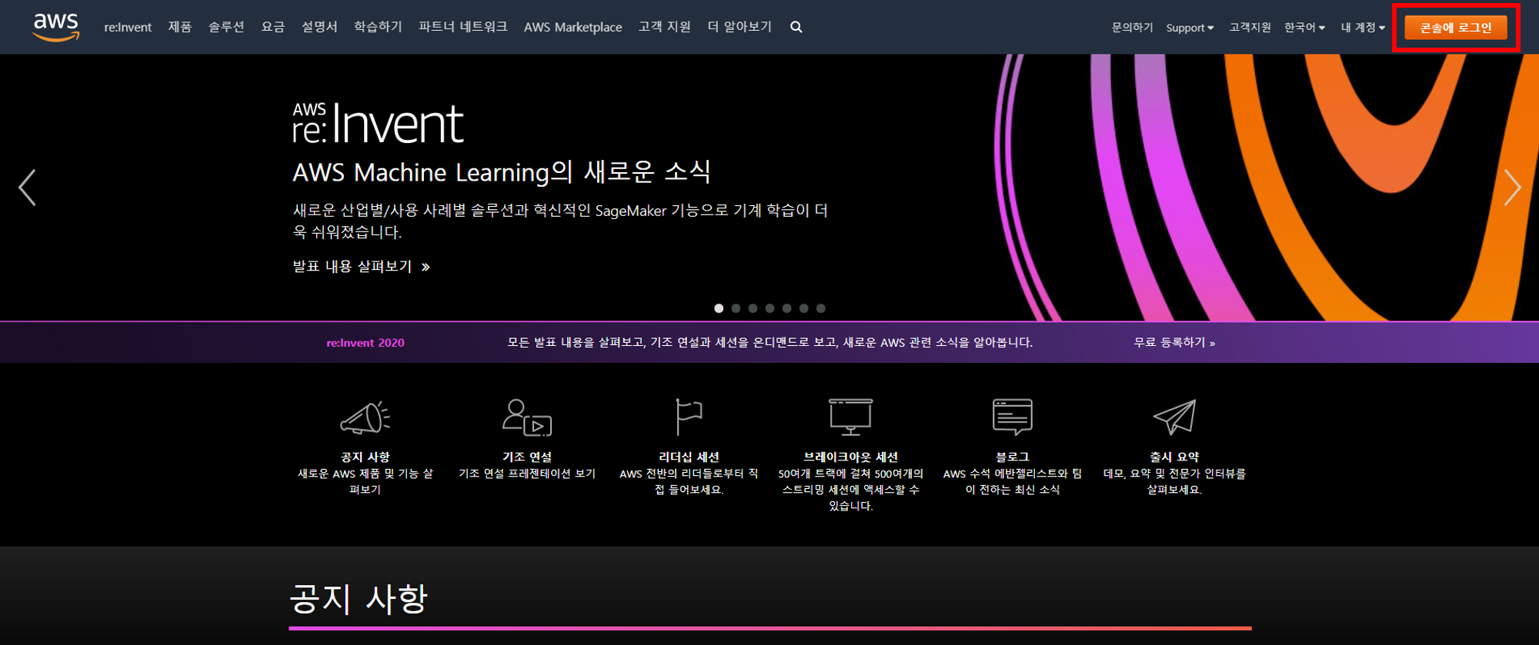Go to previous carousel slide arrow
The width and height of the screenshot is (1539, 645).
point(27,188)
